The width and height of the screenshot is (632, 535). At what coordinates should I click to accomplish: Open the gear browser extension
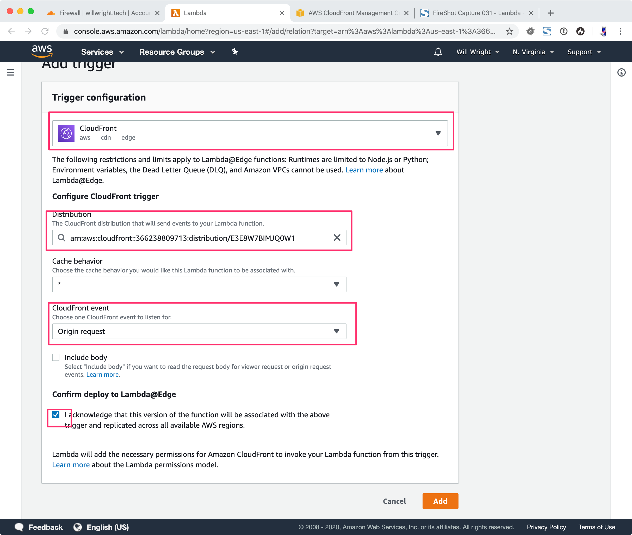pyautogui.click(x=530, y=31)
